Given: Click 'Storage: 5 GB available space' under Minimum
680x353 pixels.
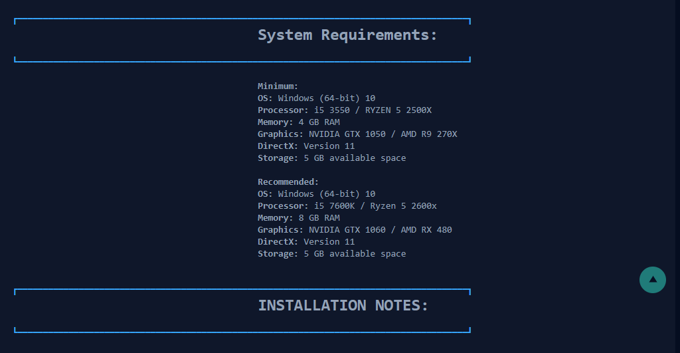Looking at the screenshot, I should [x=332, y=158].
